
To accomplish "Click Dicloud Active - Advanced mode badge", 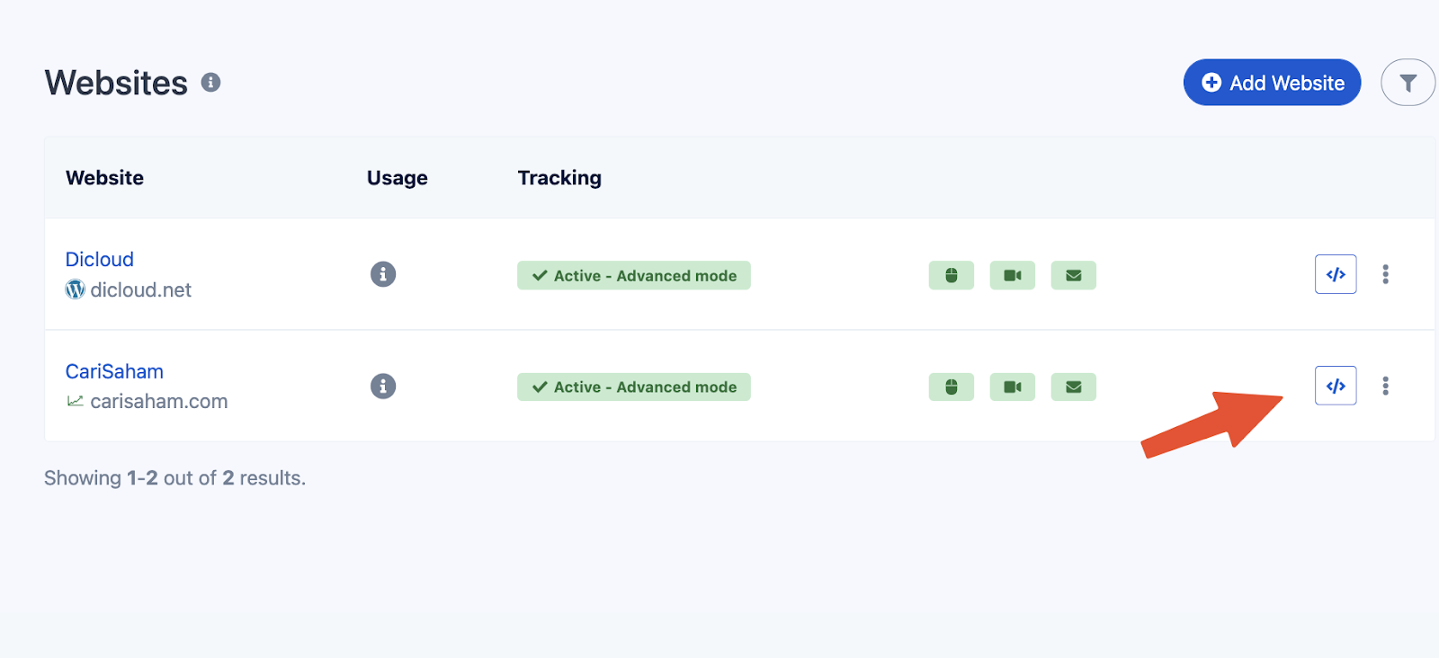I will pos(634,275).
